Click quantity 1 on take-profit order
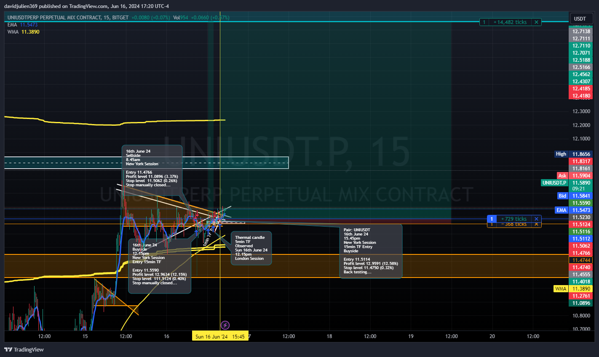The height and width of the screenshot is (357, 599). tap(484, 22)
